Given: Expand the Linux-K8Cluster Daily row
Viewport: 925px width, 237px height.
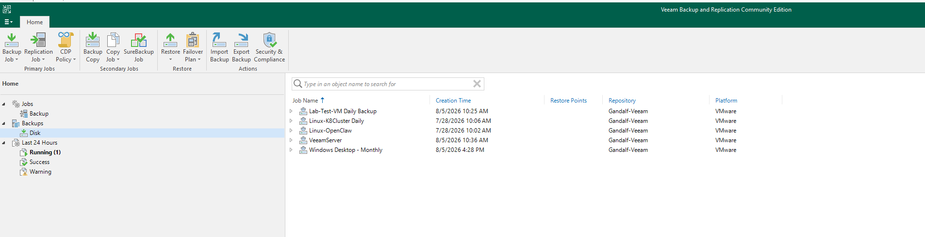Looking at the screenshot, I should (291, 121).
